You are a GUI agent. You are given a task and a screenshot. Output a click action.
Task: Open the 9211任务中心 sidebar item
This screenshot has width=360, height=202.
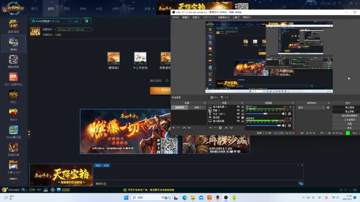click(13, 79)
